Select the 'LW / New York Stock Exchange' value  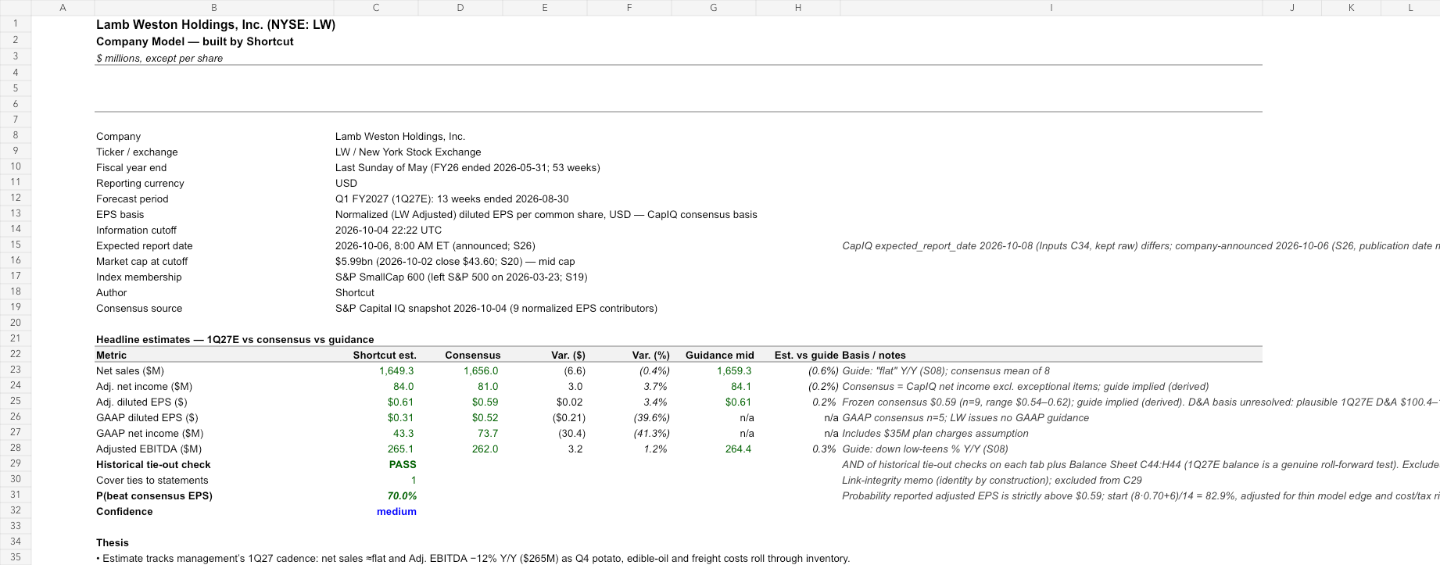tap(408, 152)
